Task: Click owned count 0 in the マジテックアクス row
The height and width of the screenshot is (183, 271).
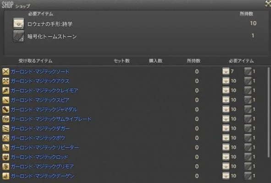Action: tap(197, 81)
